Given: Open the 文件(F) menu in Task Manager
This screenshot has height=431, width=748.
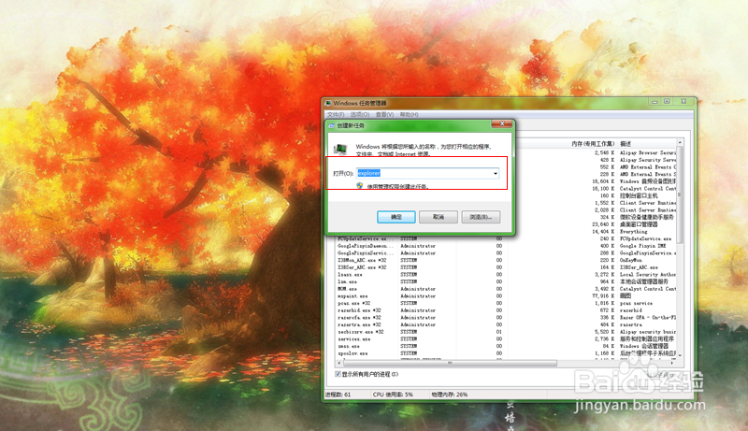Looking at the screenshot, I should tap(336, 114).
